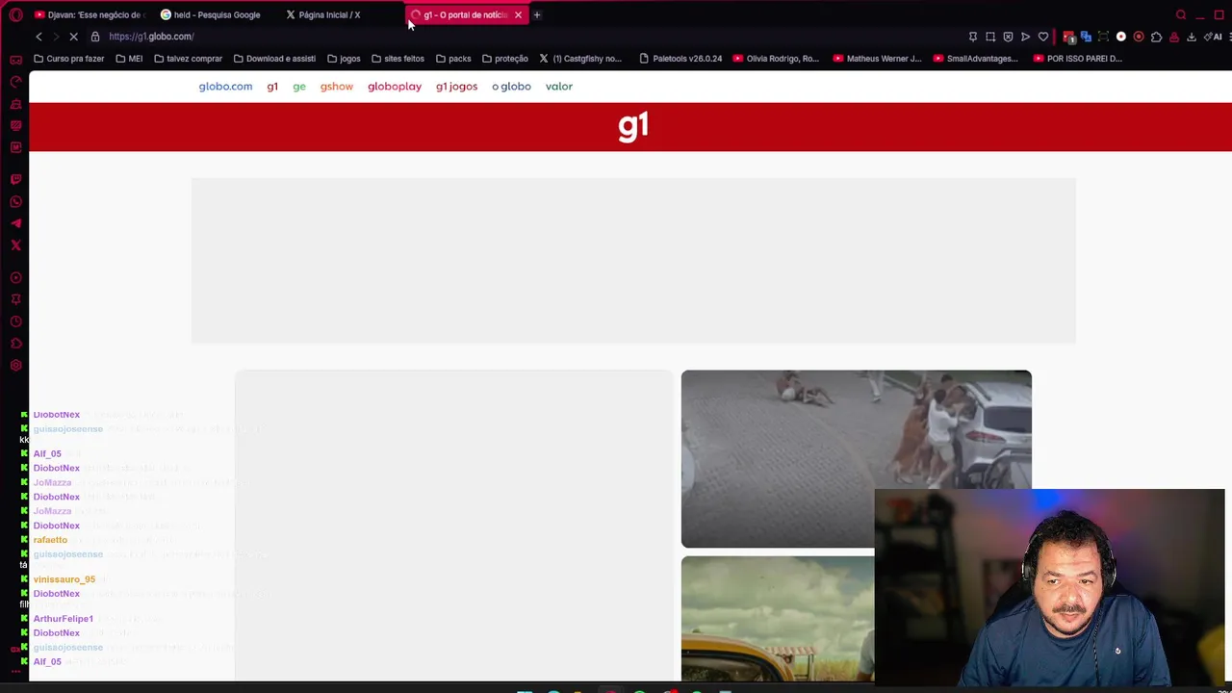
Task: Click the pin icon in address bar
Action: tap(973, 37)
